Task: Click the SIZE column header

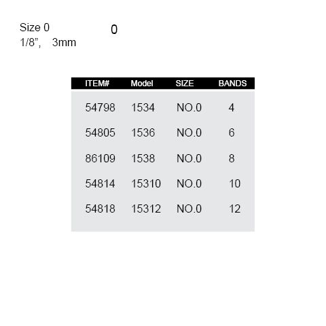Action: [x=185, y=84]
